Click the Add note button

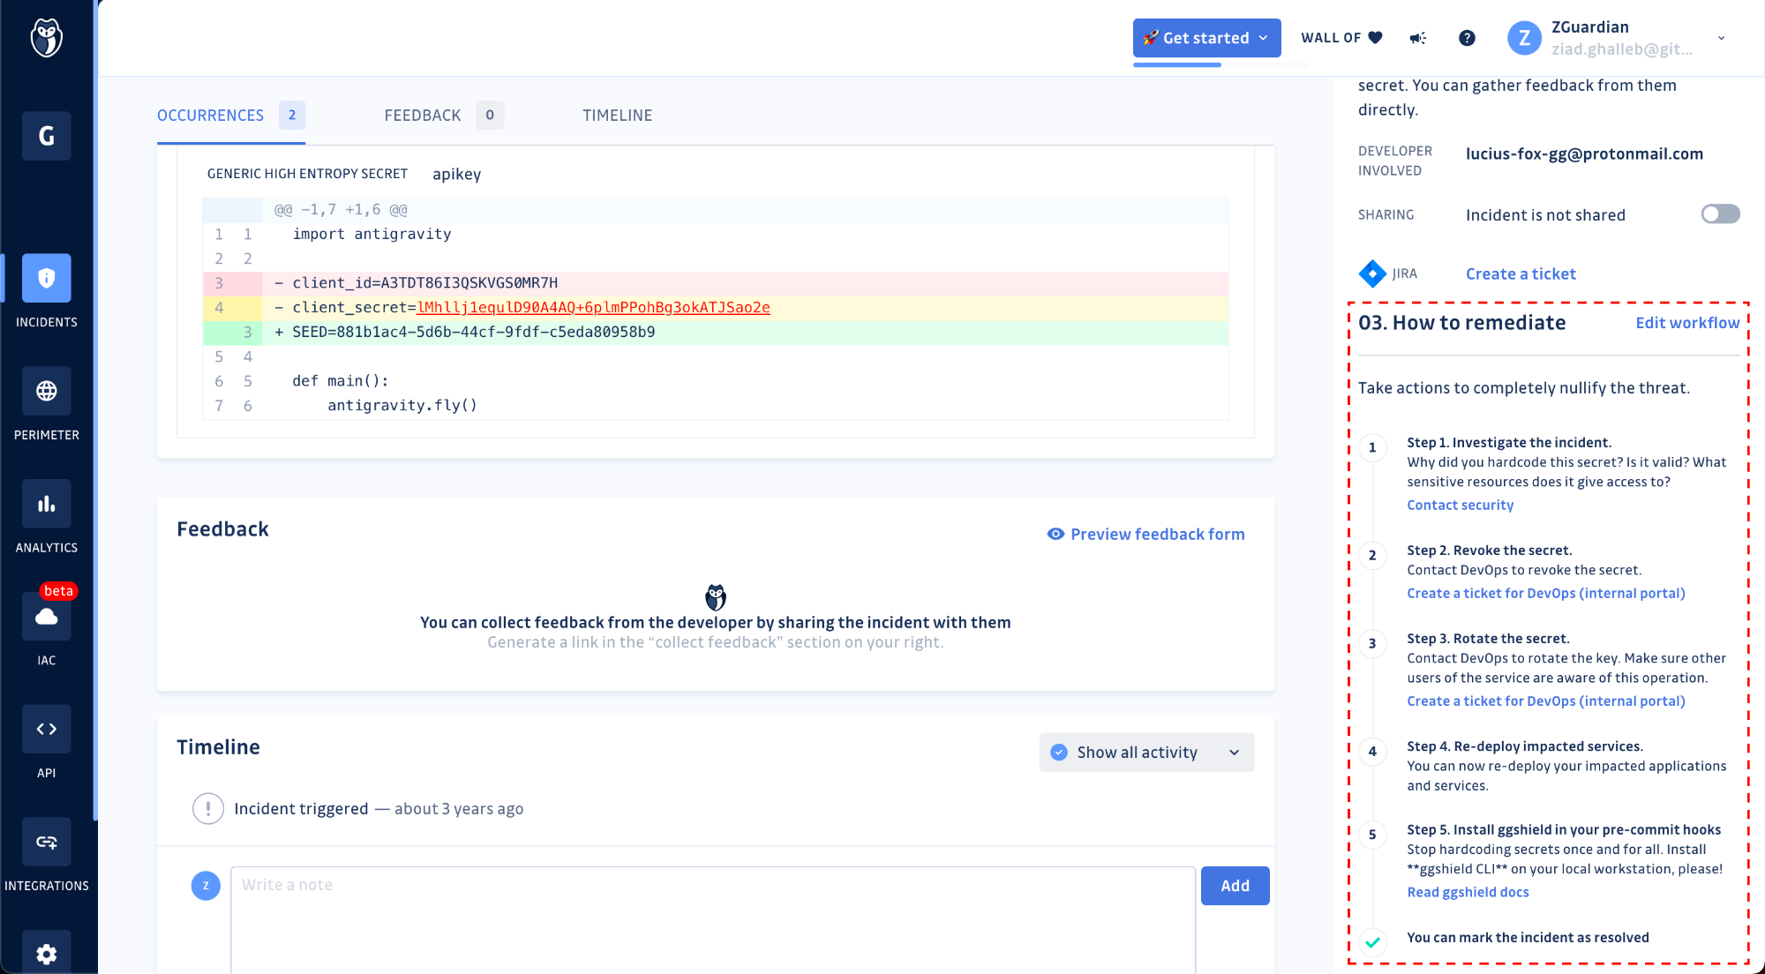click(x=1235, y=886)
